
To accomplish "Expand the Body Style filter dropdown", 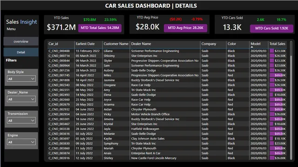I will (x=21, y=79).
